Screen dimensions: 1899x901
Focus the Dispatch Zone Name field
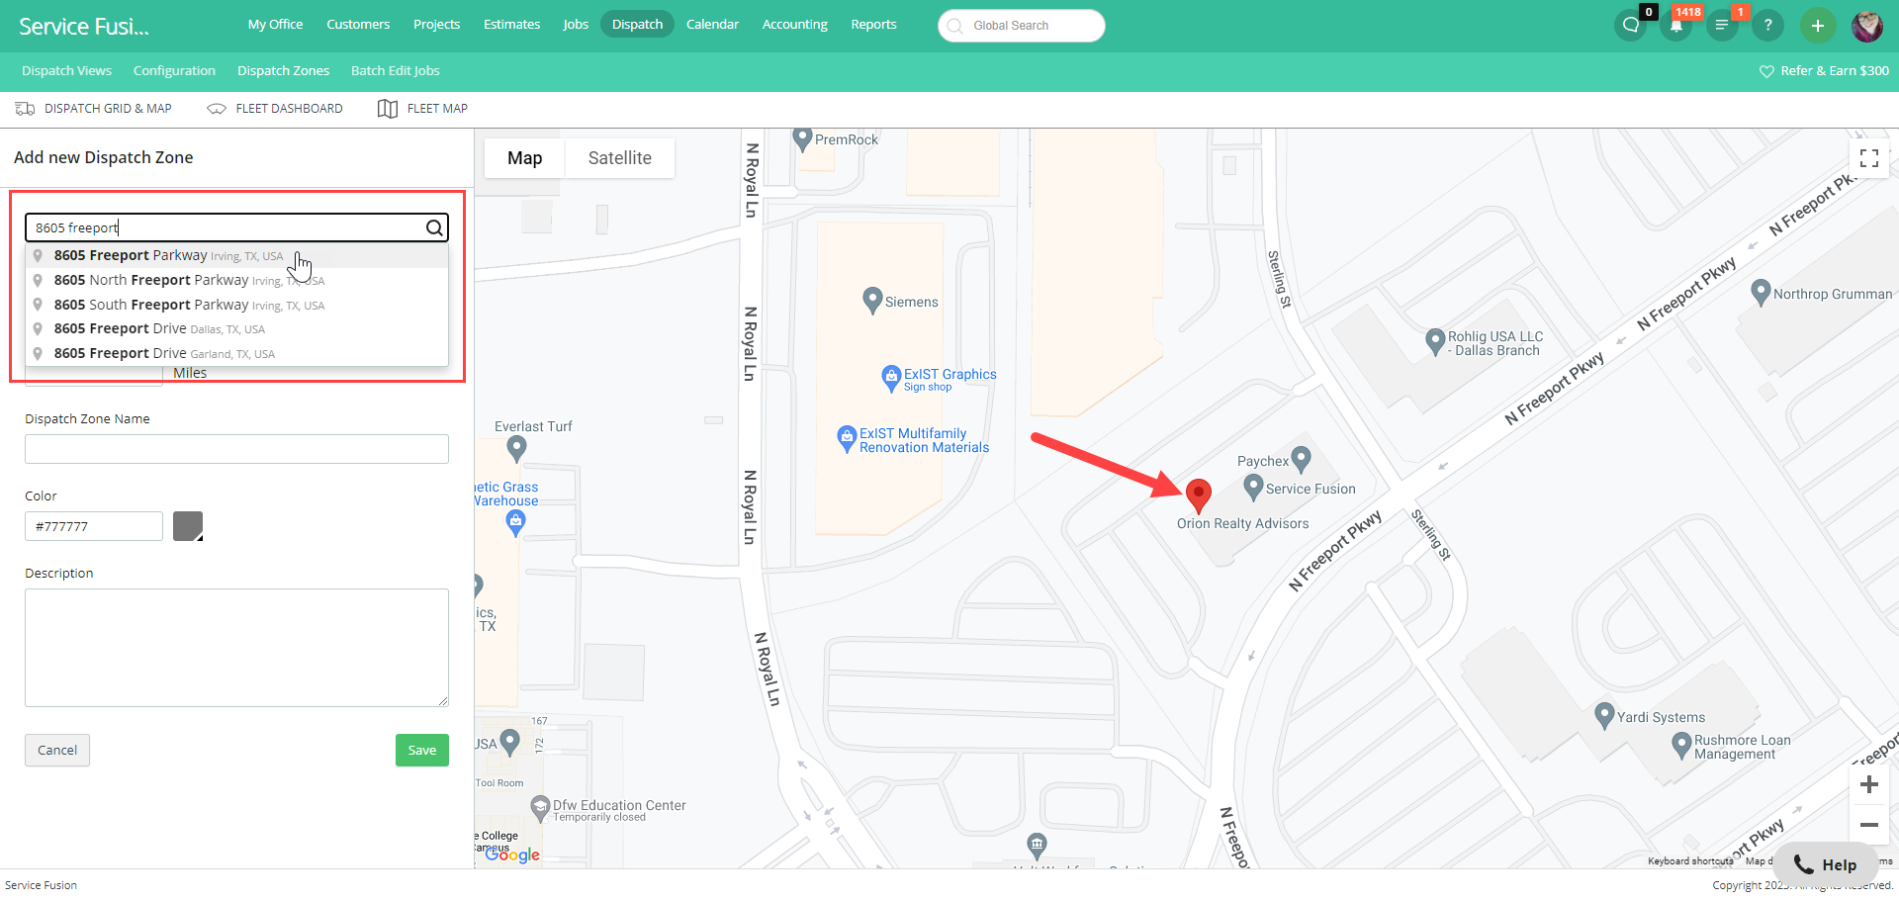pyautogui.click(x=237, y=449)
